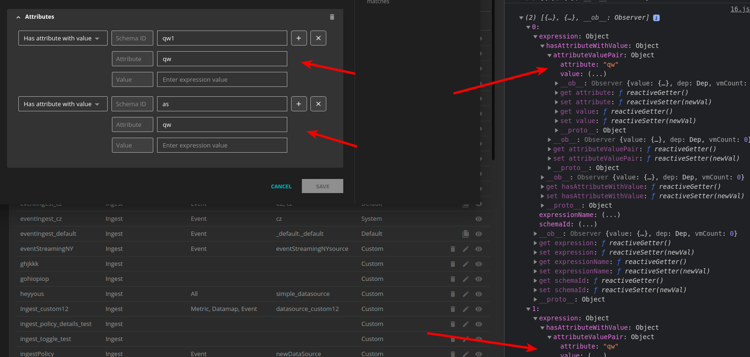Collapse index 0 in console tree
This screenshot has height=357, width=750.
528,27
